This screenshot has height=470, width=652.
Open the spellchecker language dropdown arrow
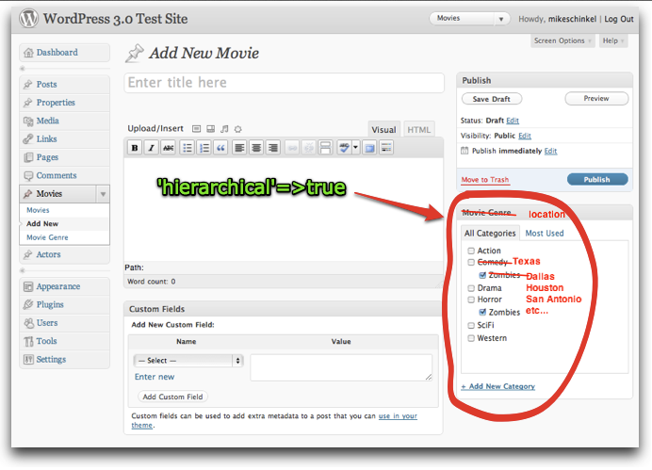pyautogui.click(x=356, y=148)
